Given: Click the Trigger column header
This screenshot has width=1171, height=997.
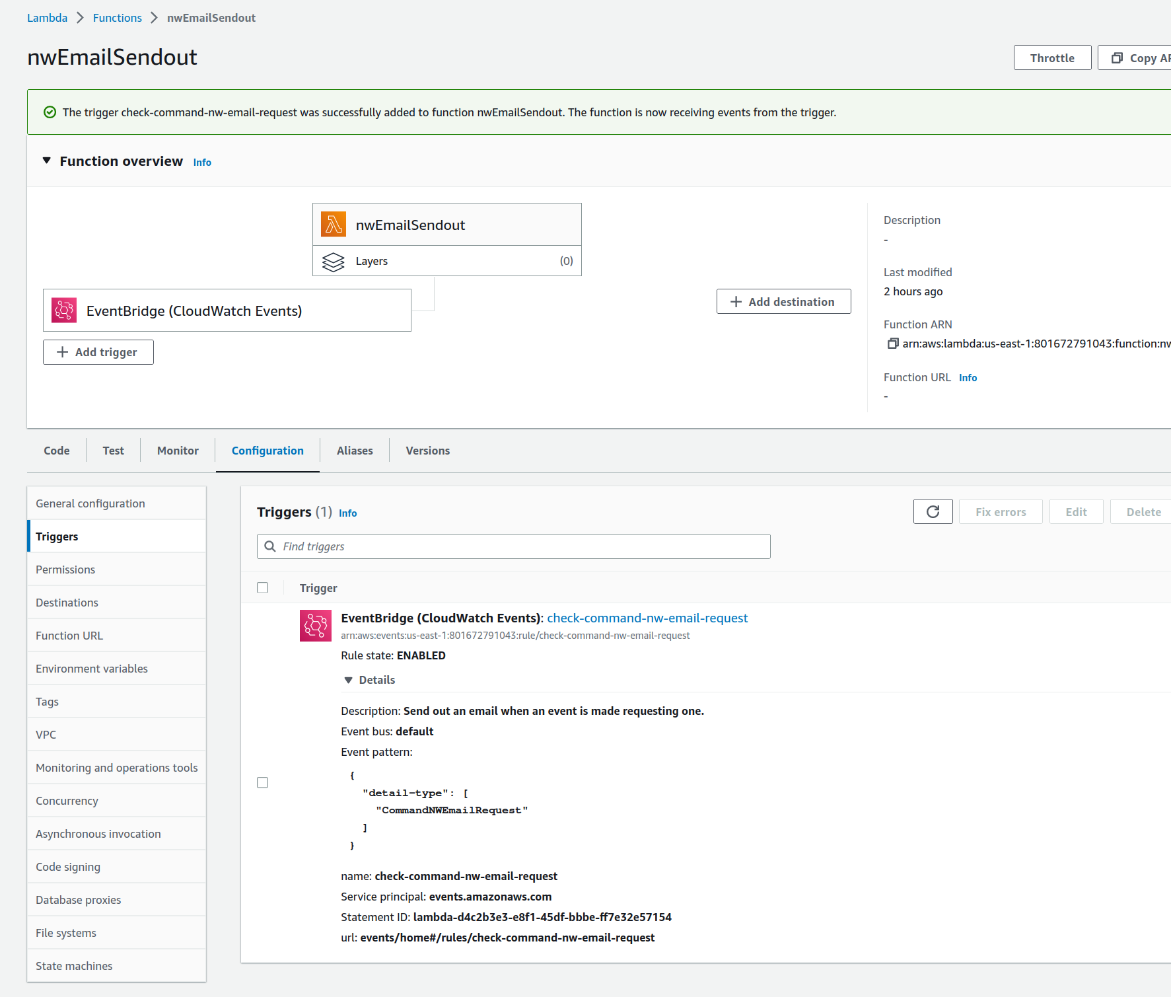Looking at the screenshot, I should coord(318,588).
